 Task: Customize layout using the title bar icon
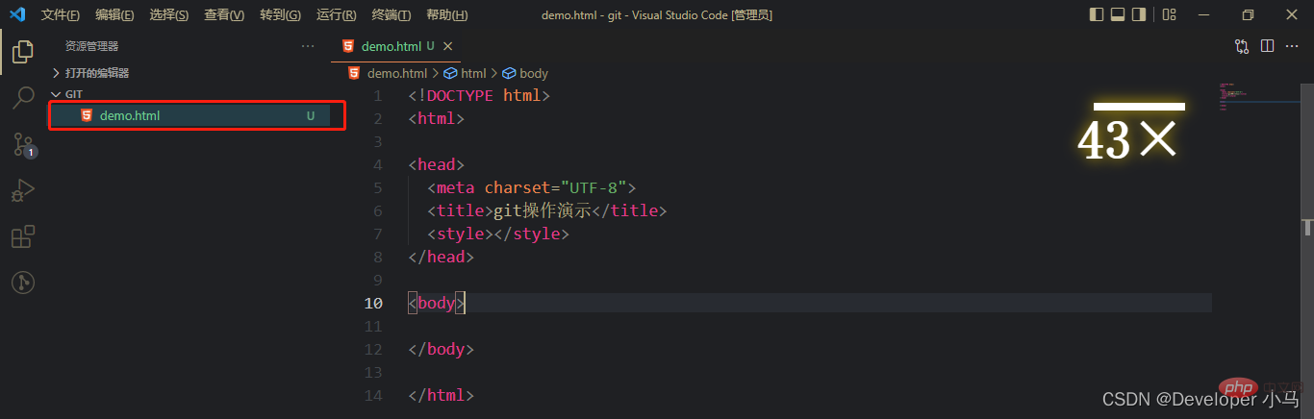[1169, 14]
